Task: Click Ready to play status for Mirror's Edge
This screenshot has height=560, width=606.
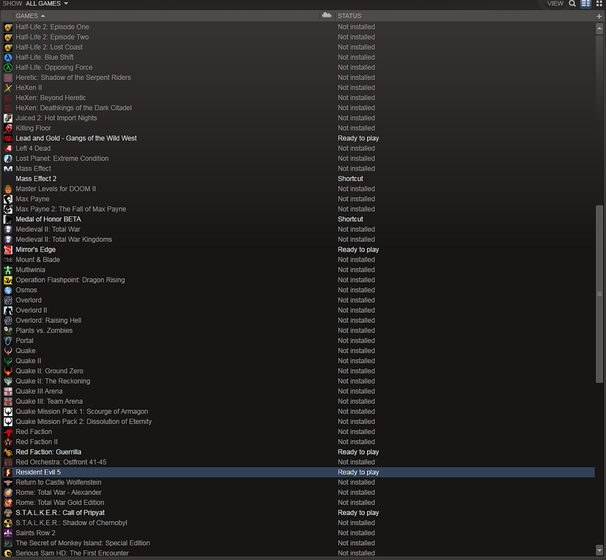Action: pos(358,250)
